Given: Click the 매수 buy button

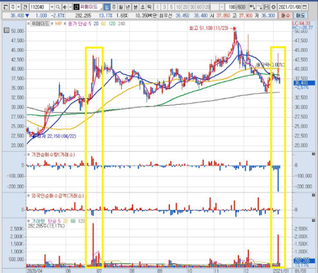Looking at the screenshot, I should pos(286,15).
